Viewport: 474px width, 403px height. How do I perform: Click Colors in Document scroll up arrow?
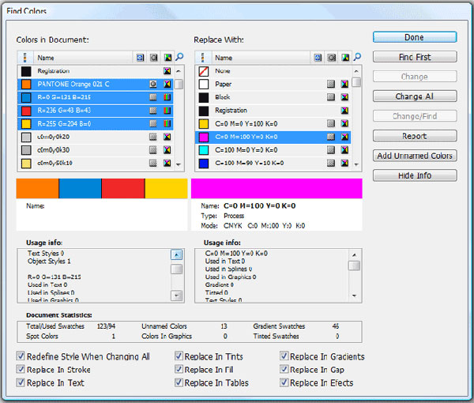[x=179, y=71]
